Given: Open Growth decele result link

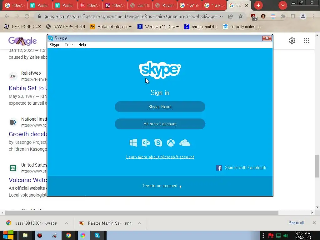Looking at the screenshot, I should tap(28, 134).
